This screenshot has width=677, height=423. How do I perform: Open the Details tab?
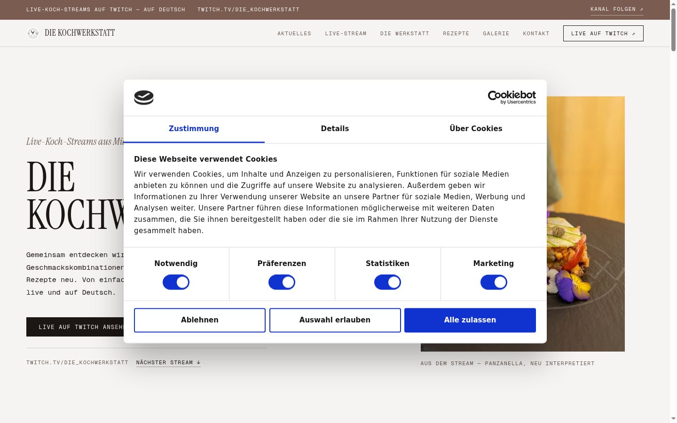[x=335, y=129]
